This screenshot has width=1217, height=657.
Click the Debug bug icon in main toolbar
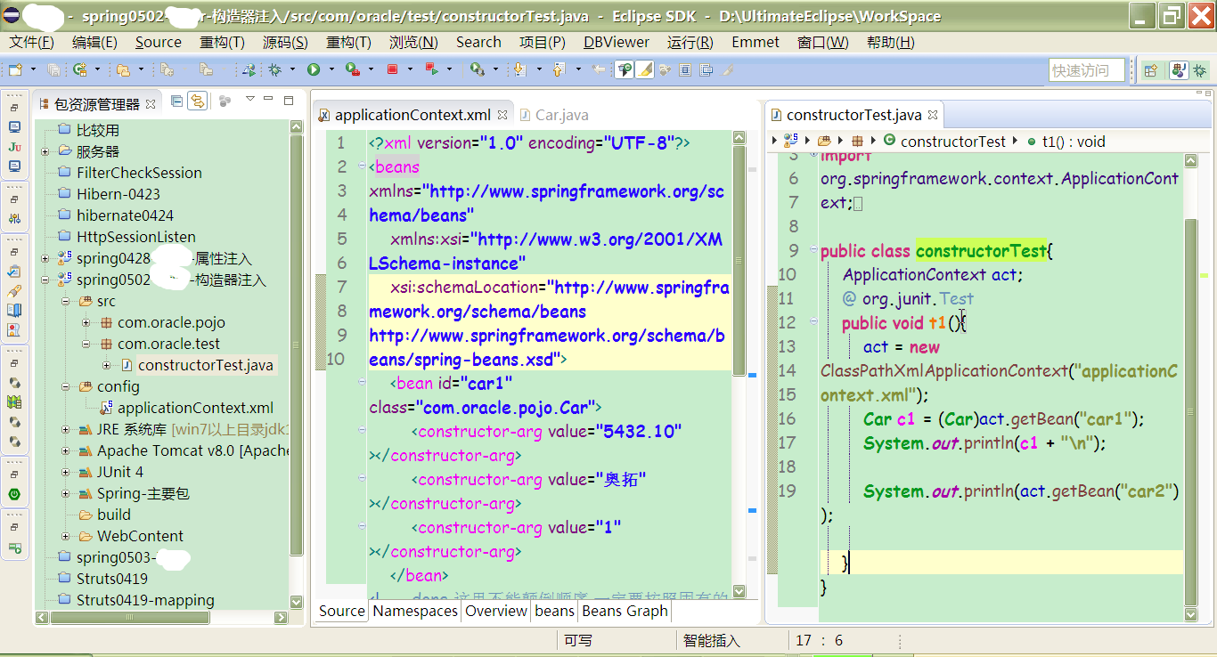coord(275,69)
